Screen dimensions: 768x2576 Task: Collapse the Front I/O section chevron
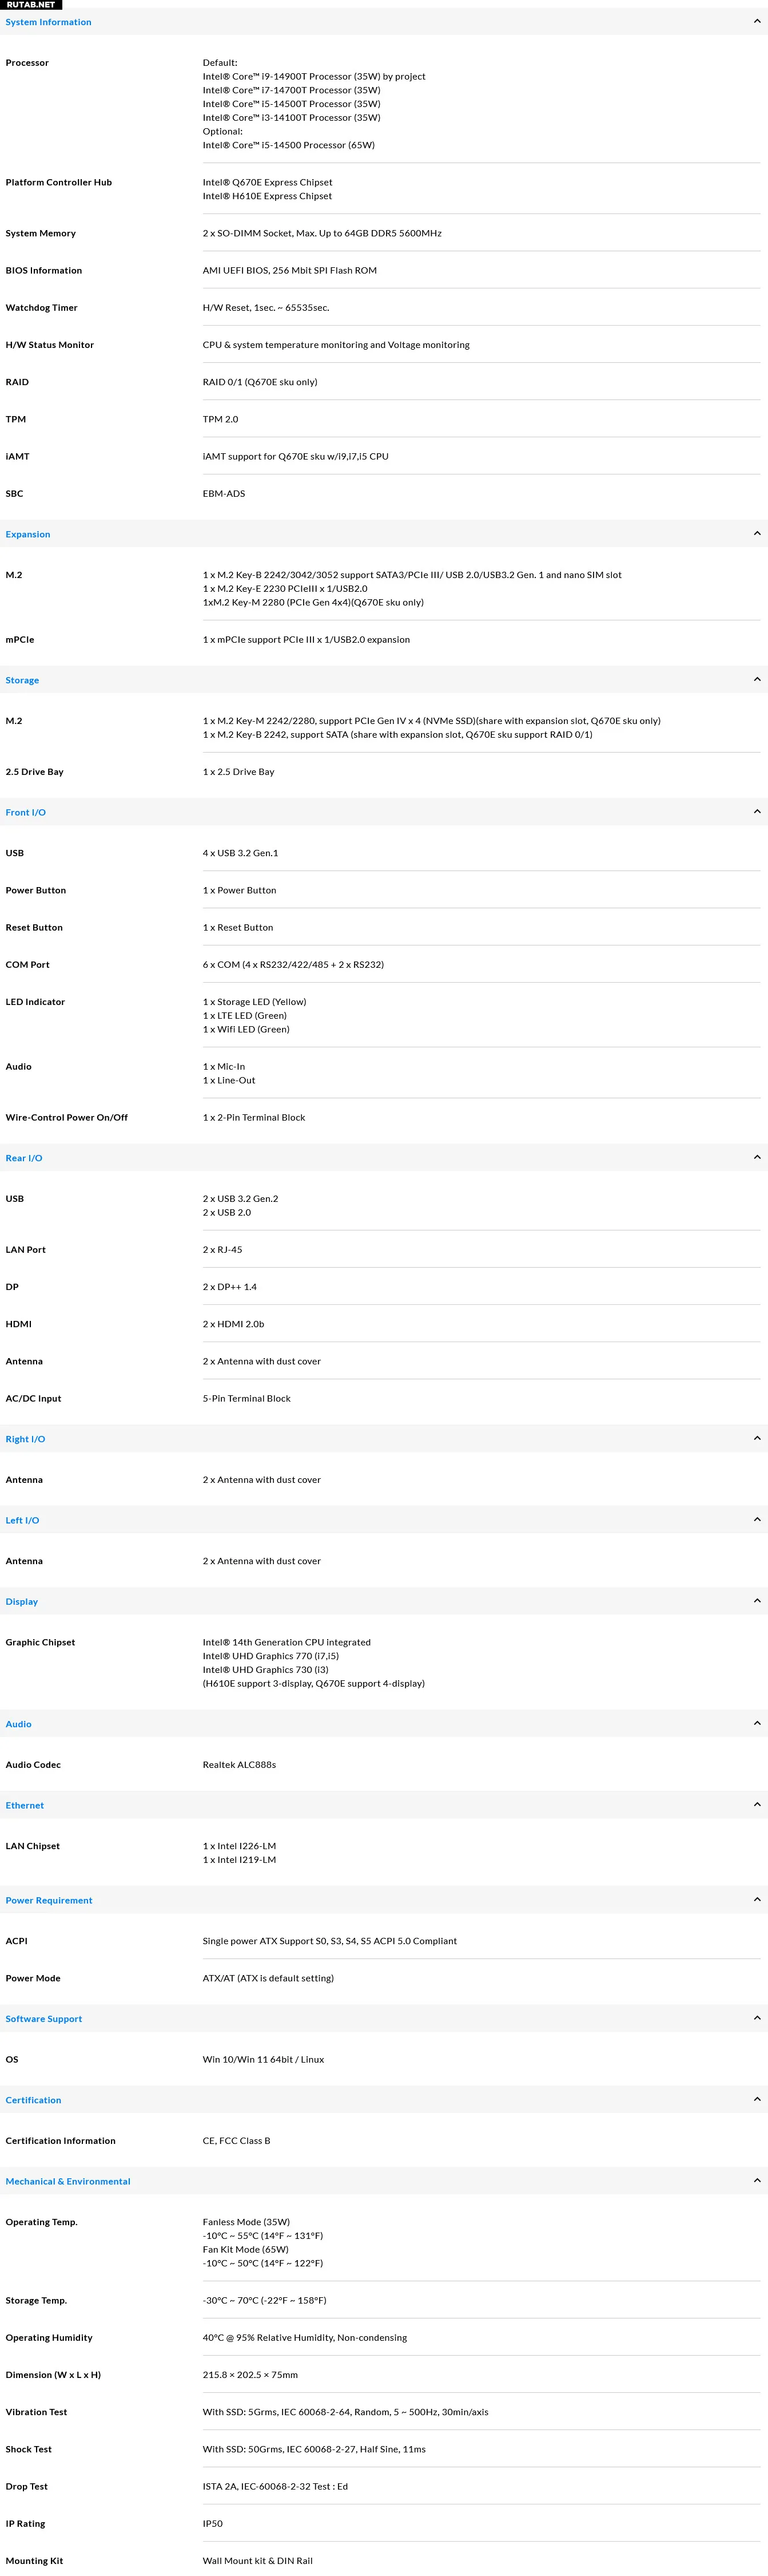[x=756, y=812]
